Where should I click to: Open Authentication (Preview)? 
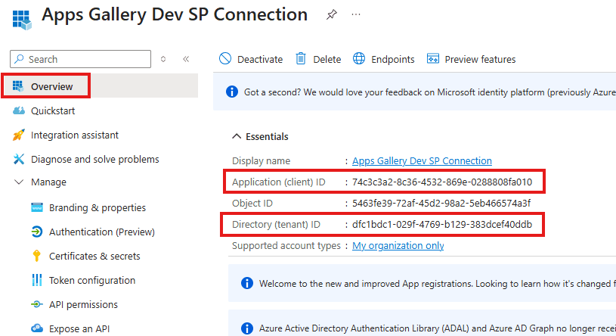click(102, 232)
